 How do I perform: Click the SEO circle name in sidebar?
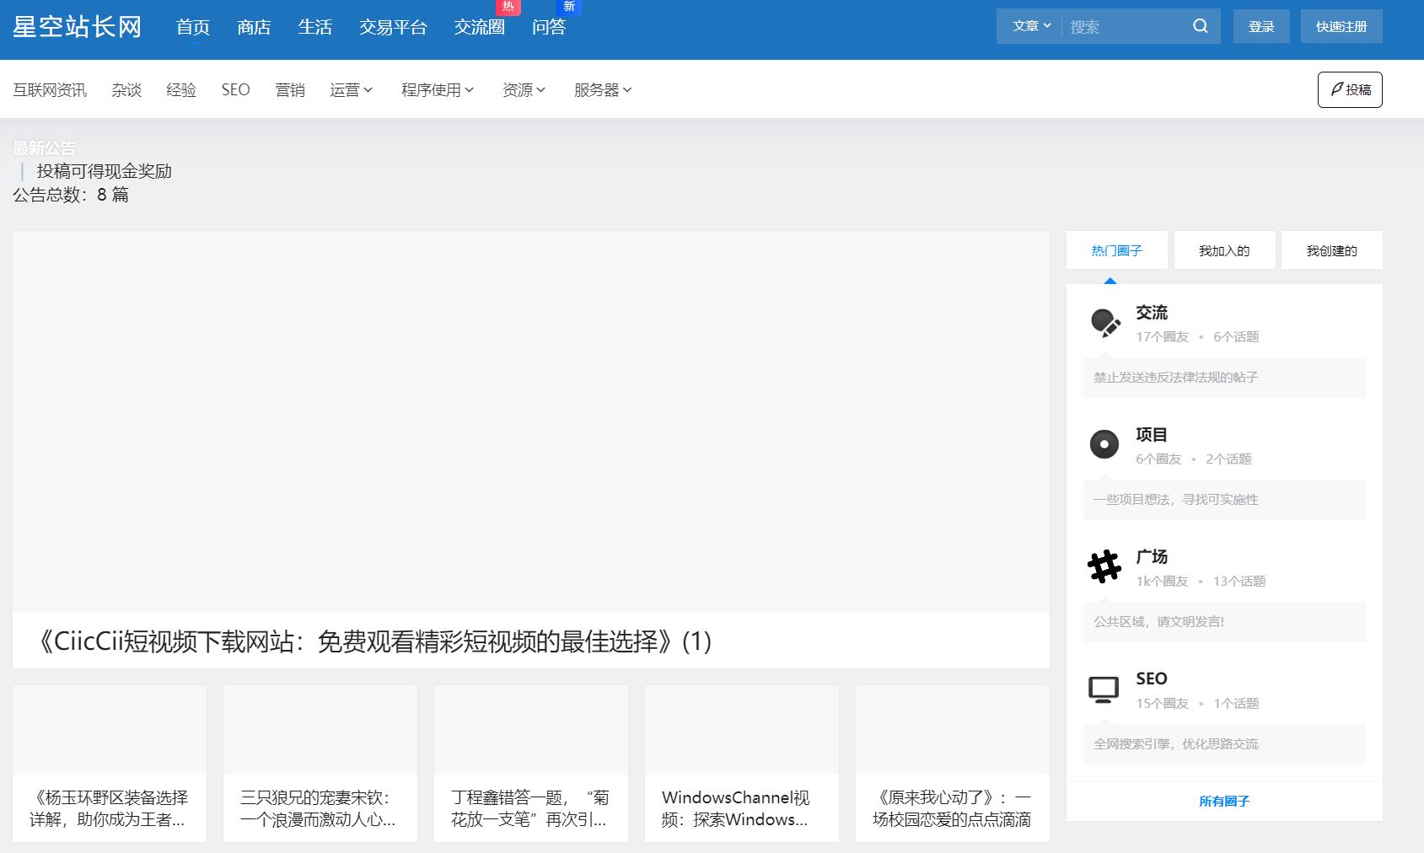point(1152,679)
